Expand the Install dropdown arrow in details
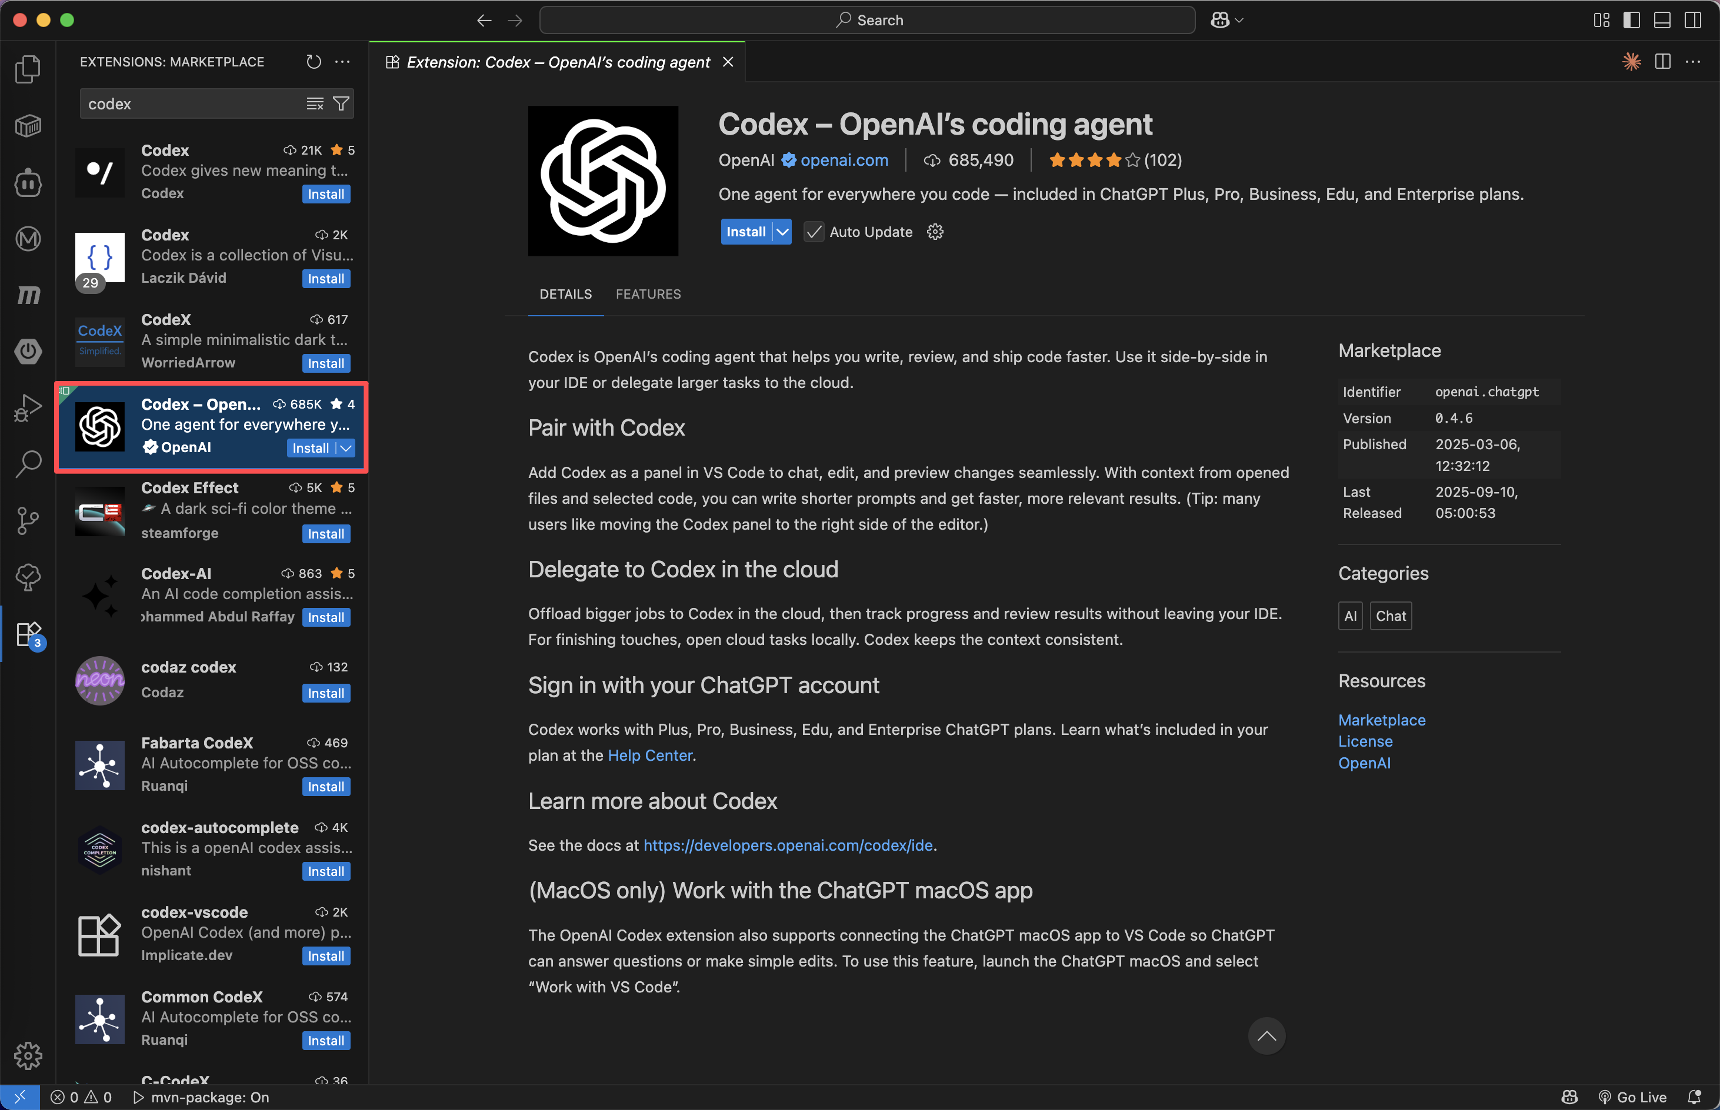The height and width of the screenshot is (1110, 1720). [782, 232]
